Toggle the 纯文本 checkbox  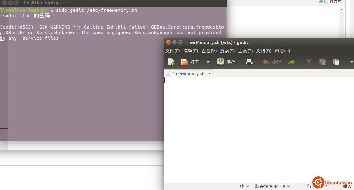(x=326, y=2)
